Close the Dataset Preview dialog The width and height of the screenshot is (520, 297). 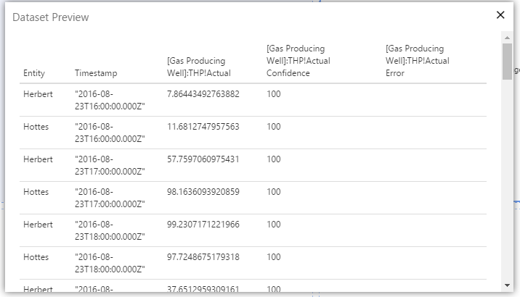click(500, 14)
